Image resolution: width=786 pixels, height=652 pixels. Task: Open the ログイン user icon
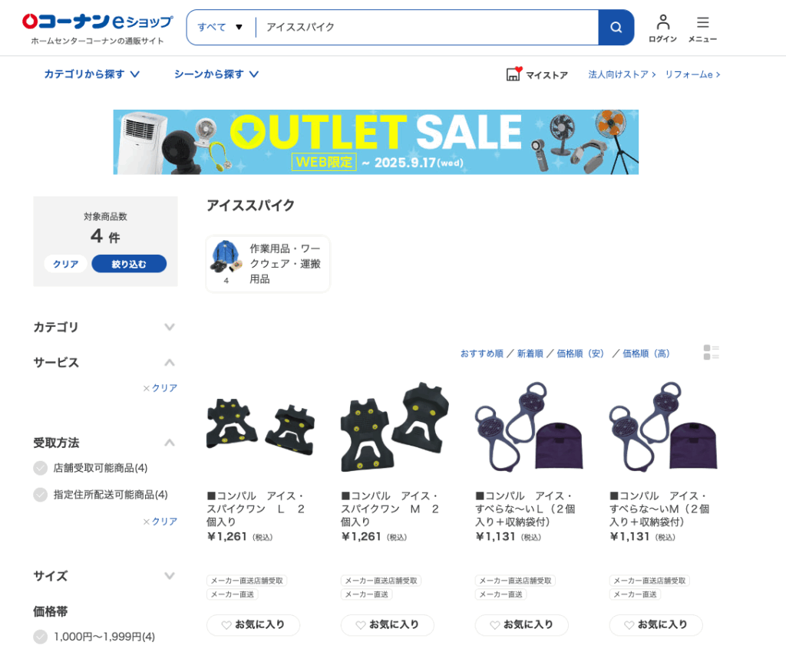[662, 22]
